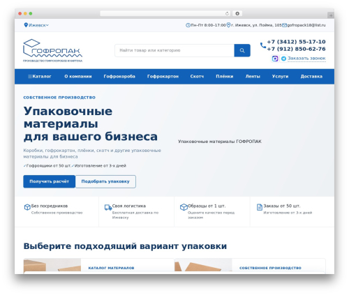Click the document icon beside Заказы от 50 шт.

tap(260, 207)
